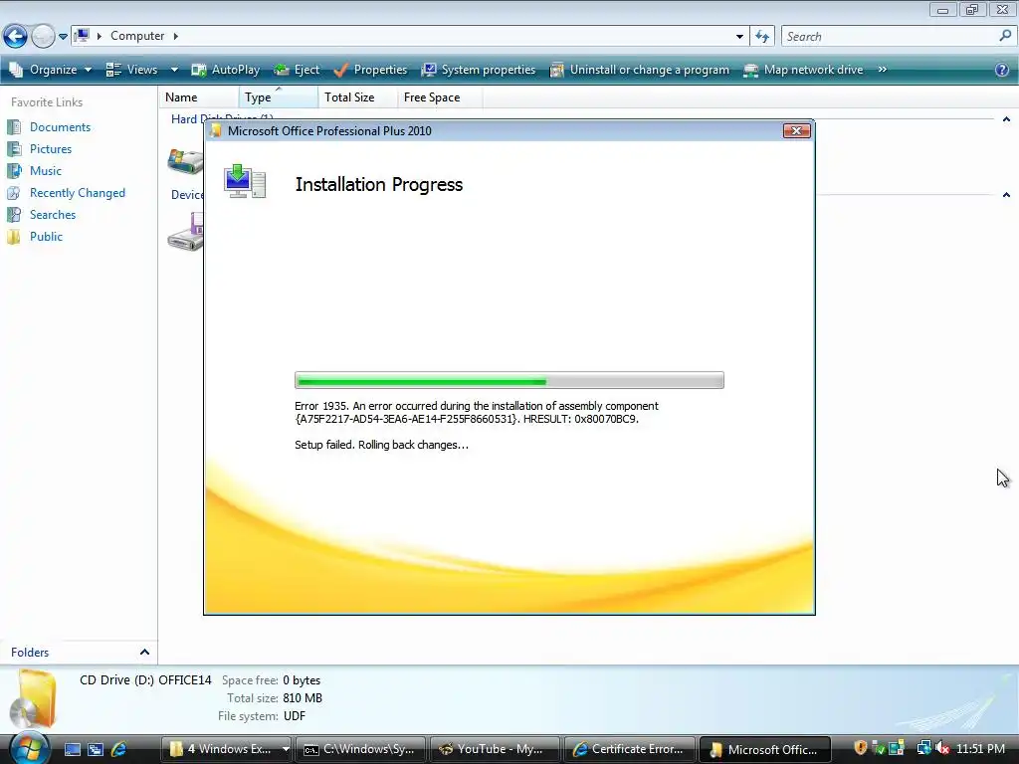Click Properties in the toolbar
The image size is (1019, 764).
pyautogui.click(x=370, y=70)
